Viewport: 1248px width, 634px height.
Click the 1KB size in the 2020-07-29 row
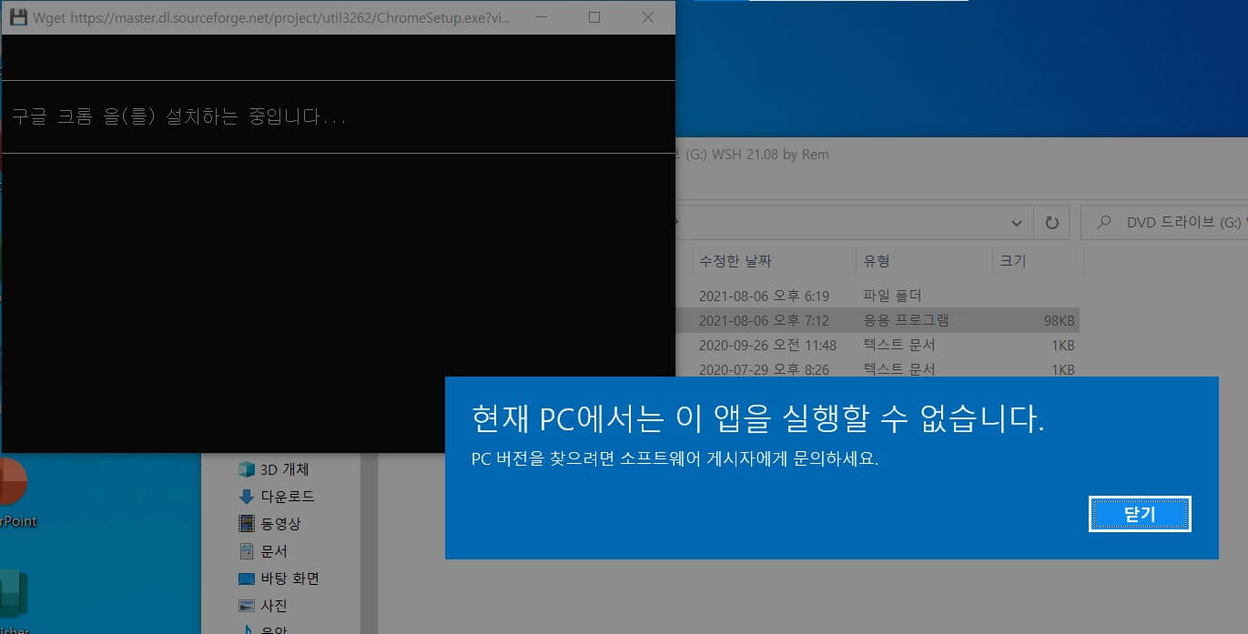pyautogui.click(x=1063, y=370)
